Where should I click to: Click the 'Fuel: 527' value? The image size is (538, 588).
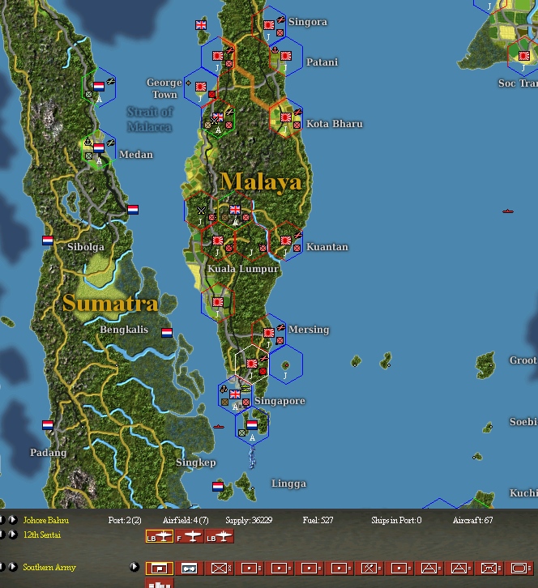tap(318, 520)
